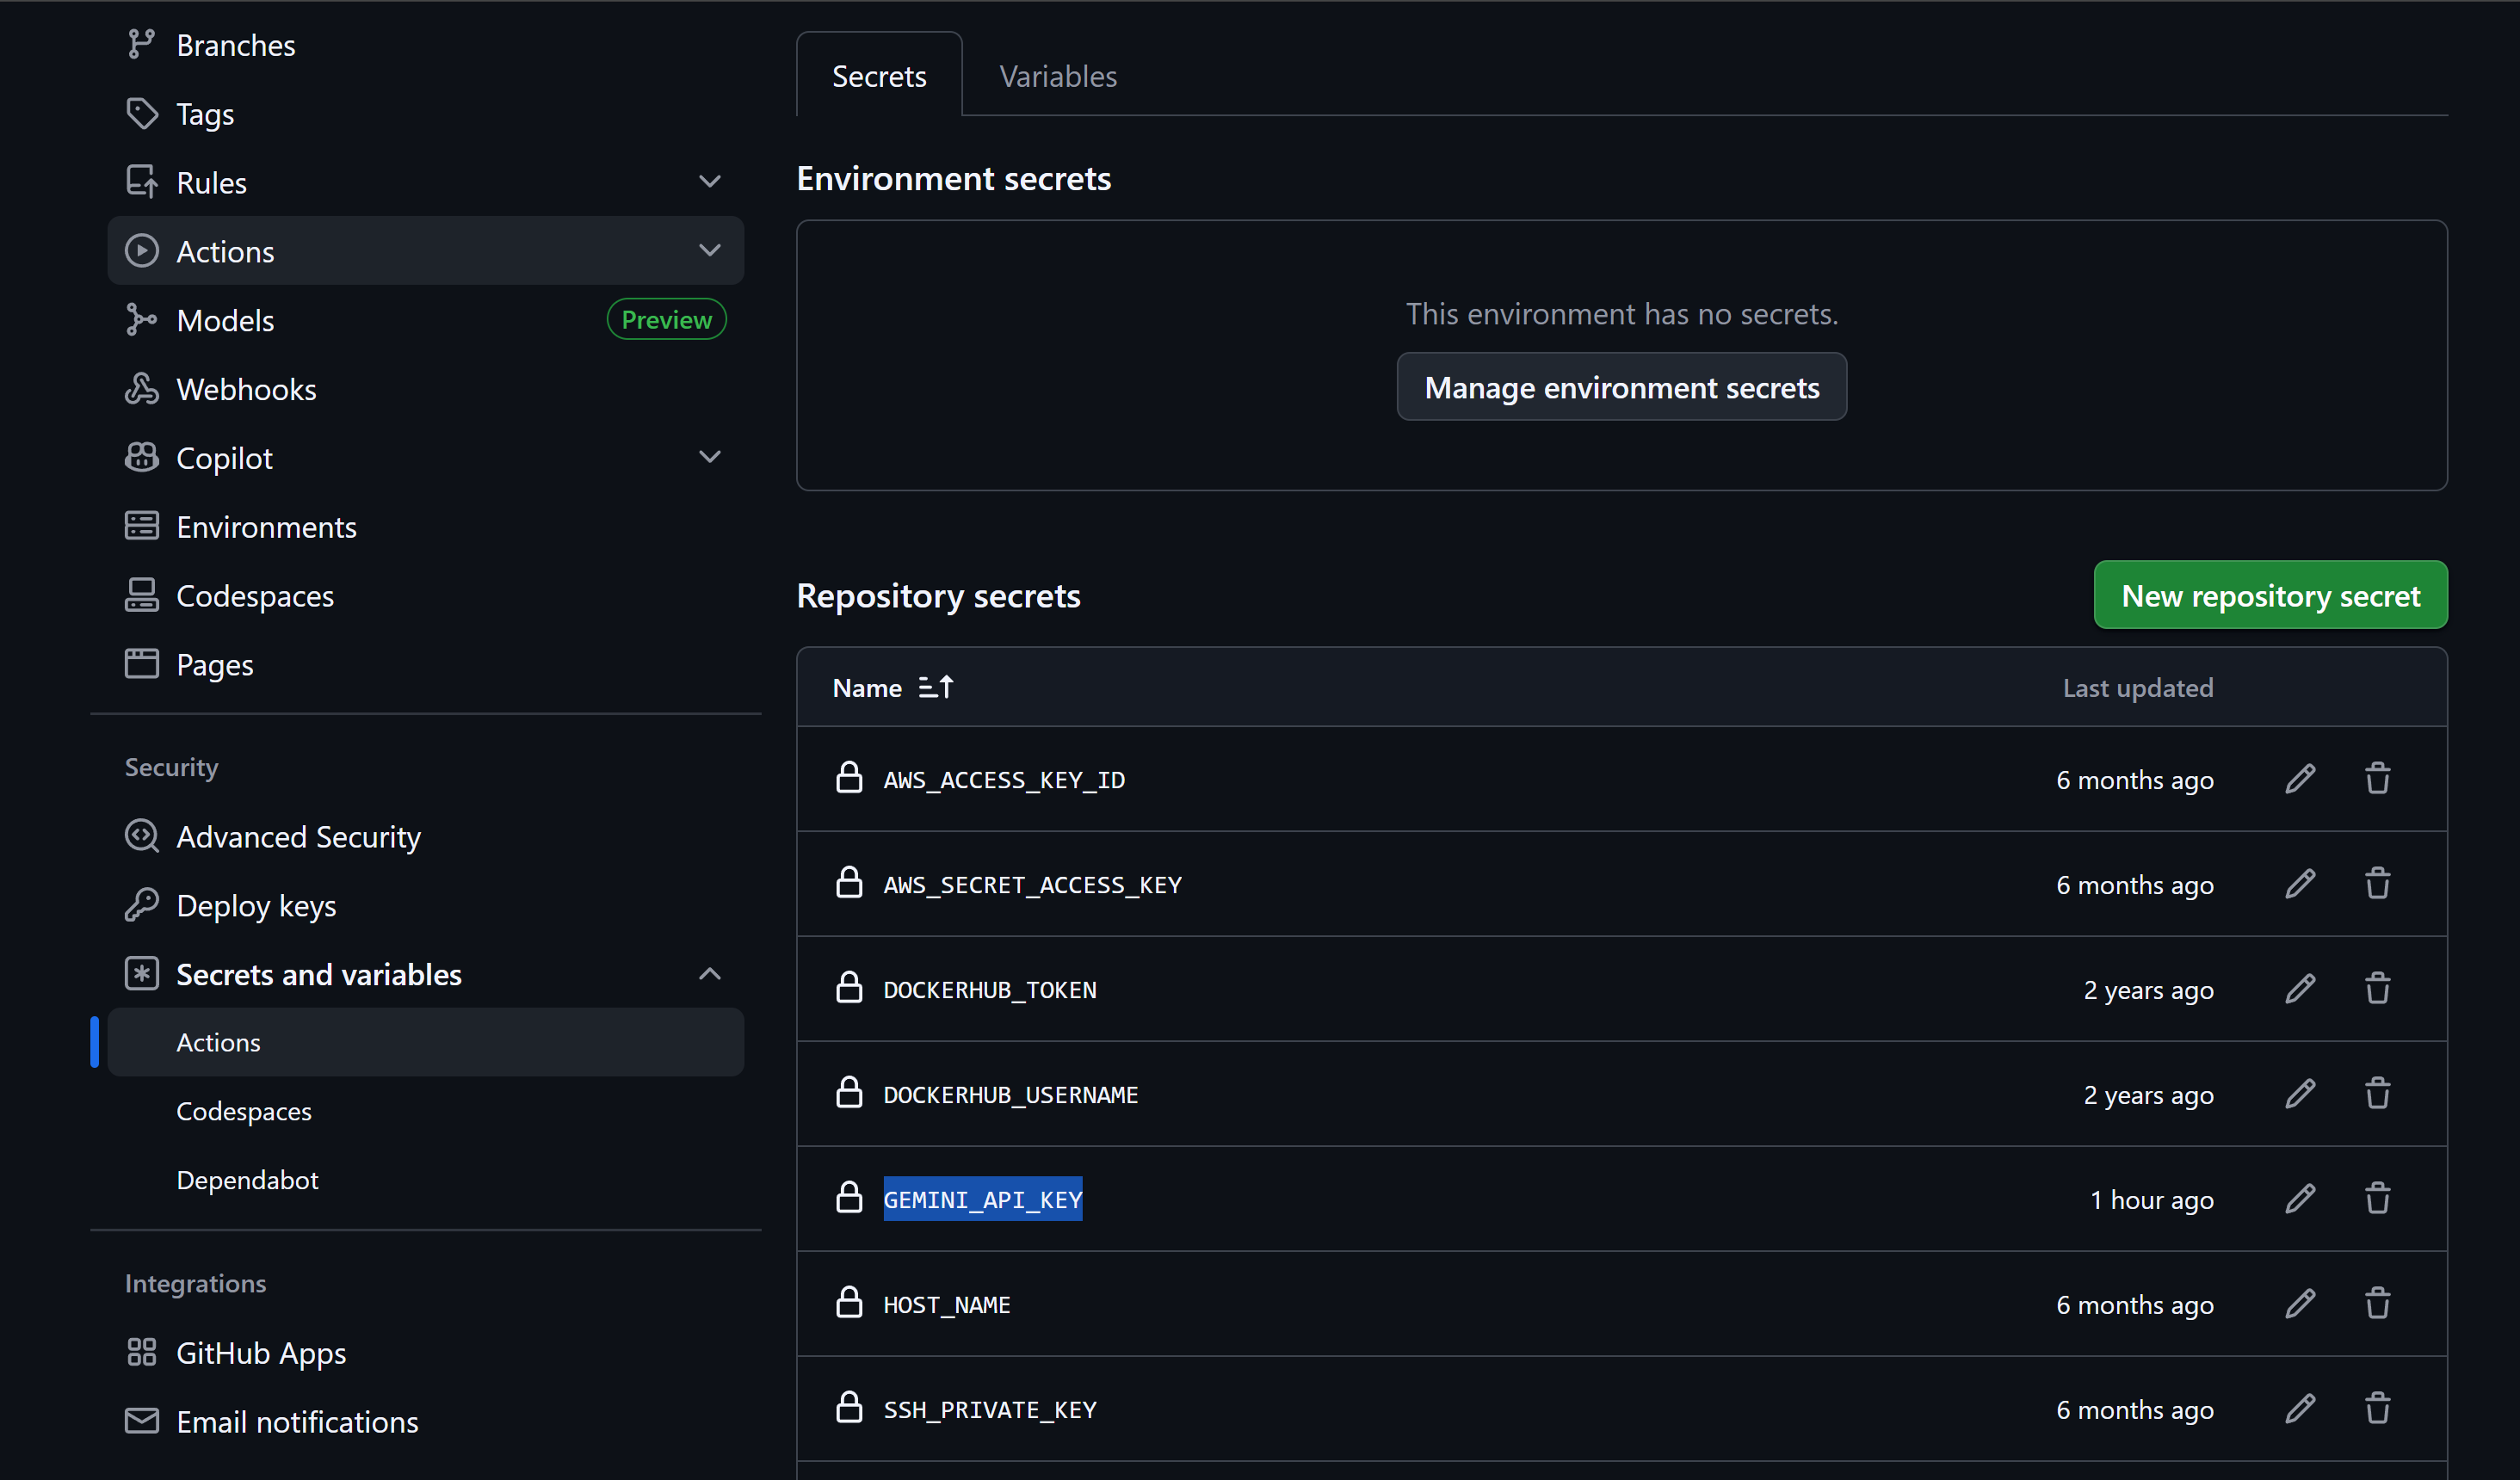Click the Deploy keys key icon

tap(141, 905)
